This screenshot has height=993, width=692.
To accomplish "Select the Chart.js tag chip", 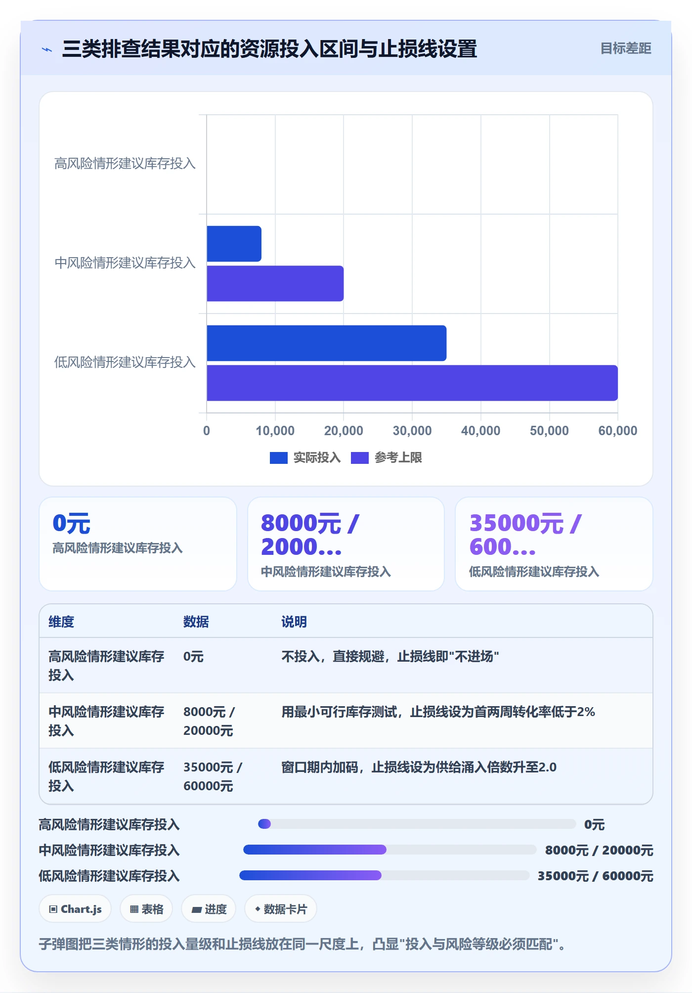I will (x=75, y=909).
